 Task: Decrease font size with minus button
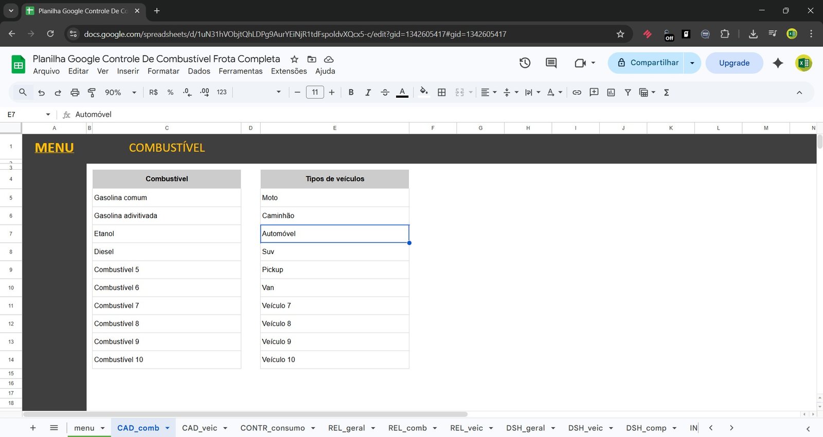[x=297, y=93]
